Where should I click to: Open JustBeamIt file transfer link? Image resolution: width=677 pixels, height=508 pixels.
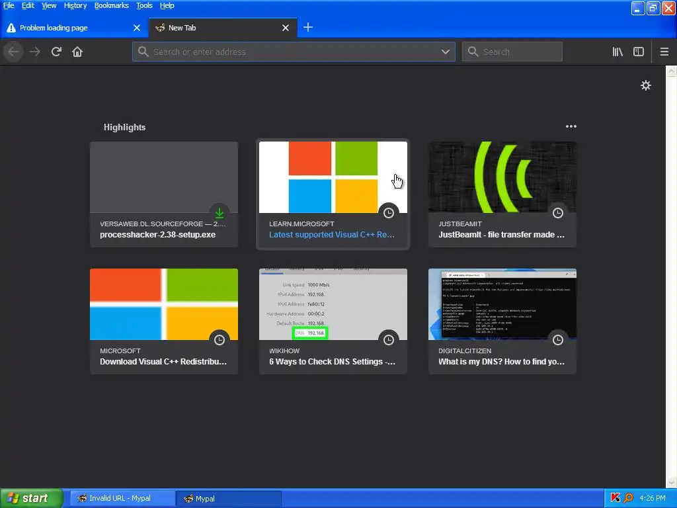coord(501,235)
